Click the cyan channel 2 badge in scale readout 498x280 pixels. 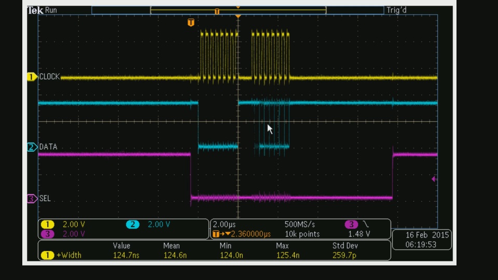click(x=133, y=225)
